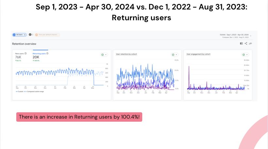Remove the All Users segment chip
Viewport: 268px width, 149px height.
click(x=25, y=35)
